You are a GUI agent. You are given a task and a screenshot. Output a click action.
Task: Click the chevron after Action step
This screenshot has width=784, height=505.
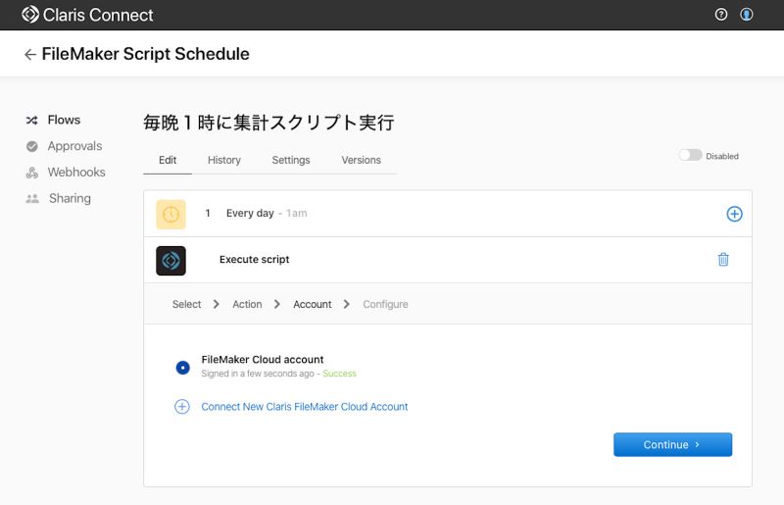[x=277, y=304]
